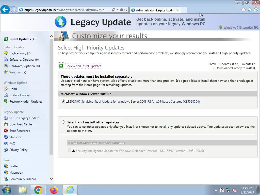Open the Windows Start button

click(x=7, y=190)
